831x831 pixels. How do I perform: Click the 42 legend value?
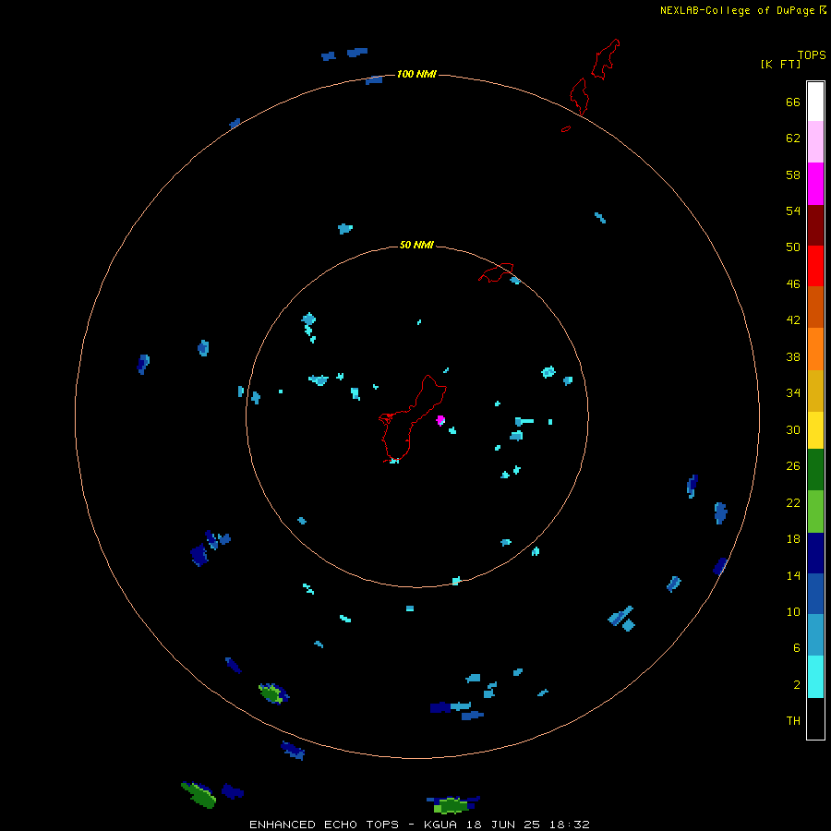click(x=793, y=320)
